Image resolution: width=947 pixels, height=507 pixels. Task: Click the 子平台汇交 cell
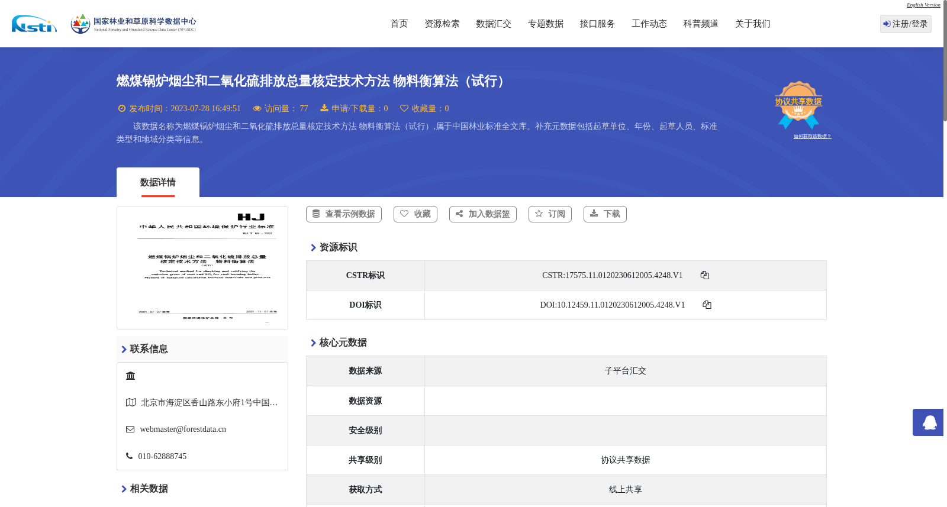[x=626, y=371]
